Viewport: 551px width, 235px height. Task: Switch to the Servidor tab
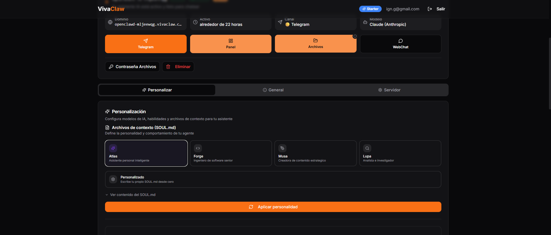(x=389, y=90)
